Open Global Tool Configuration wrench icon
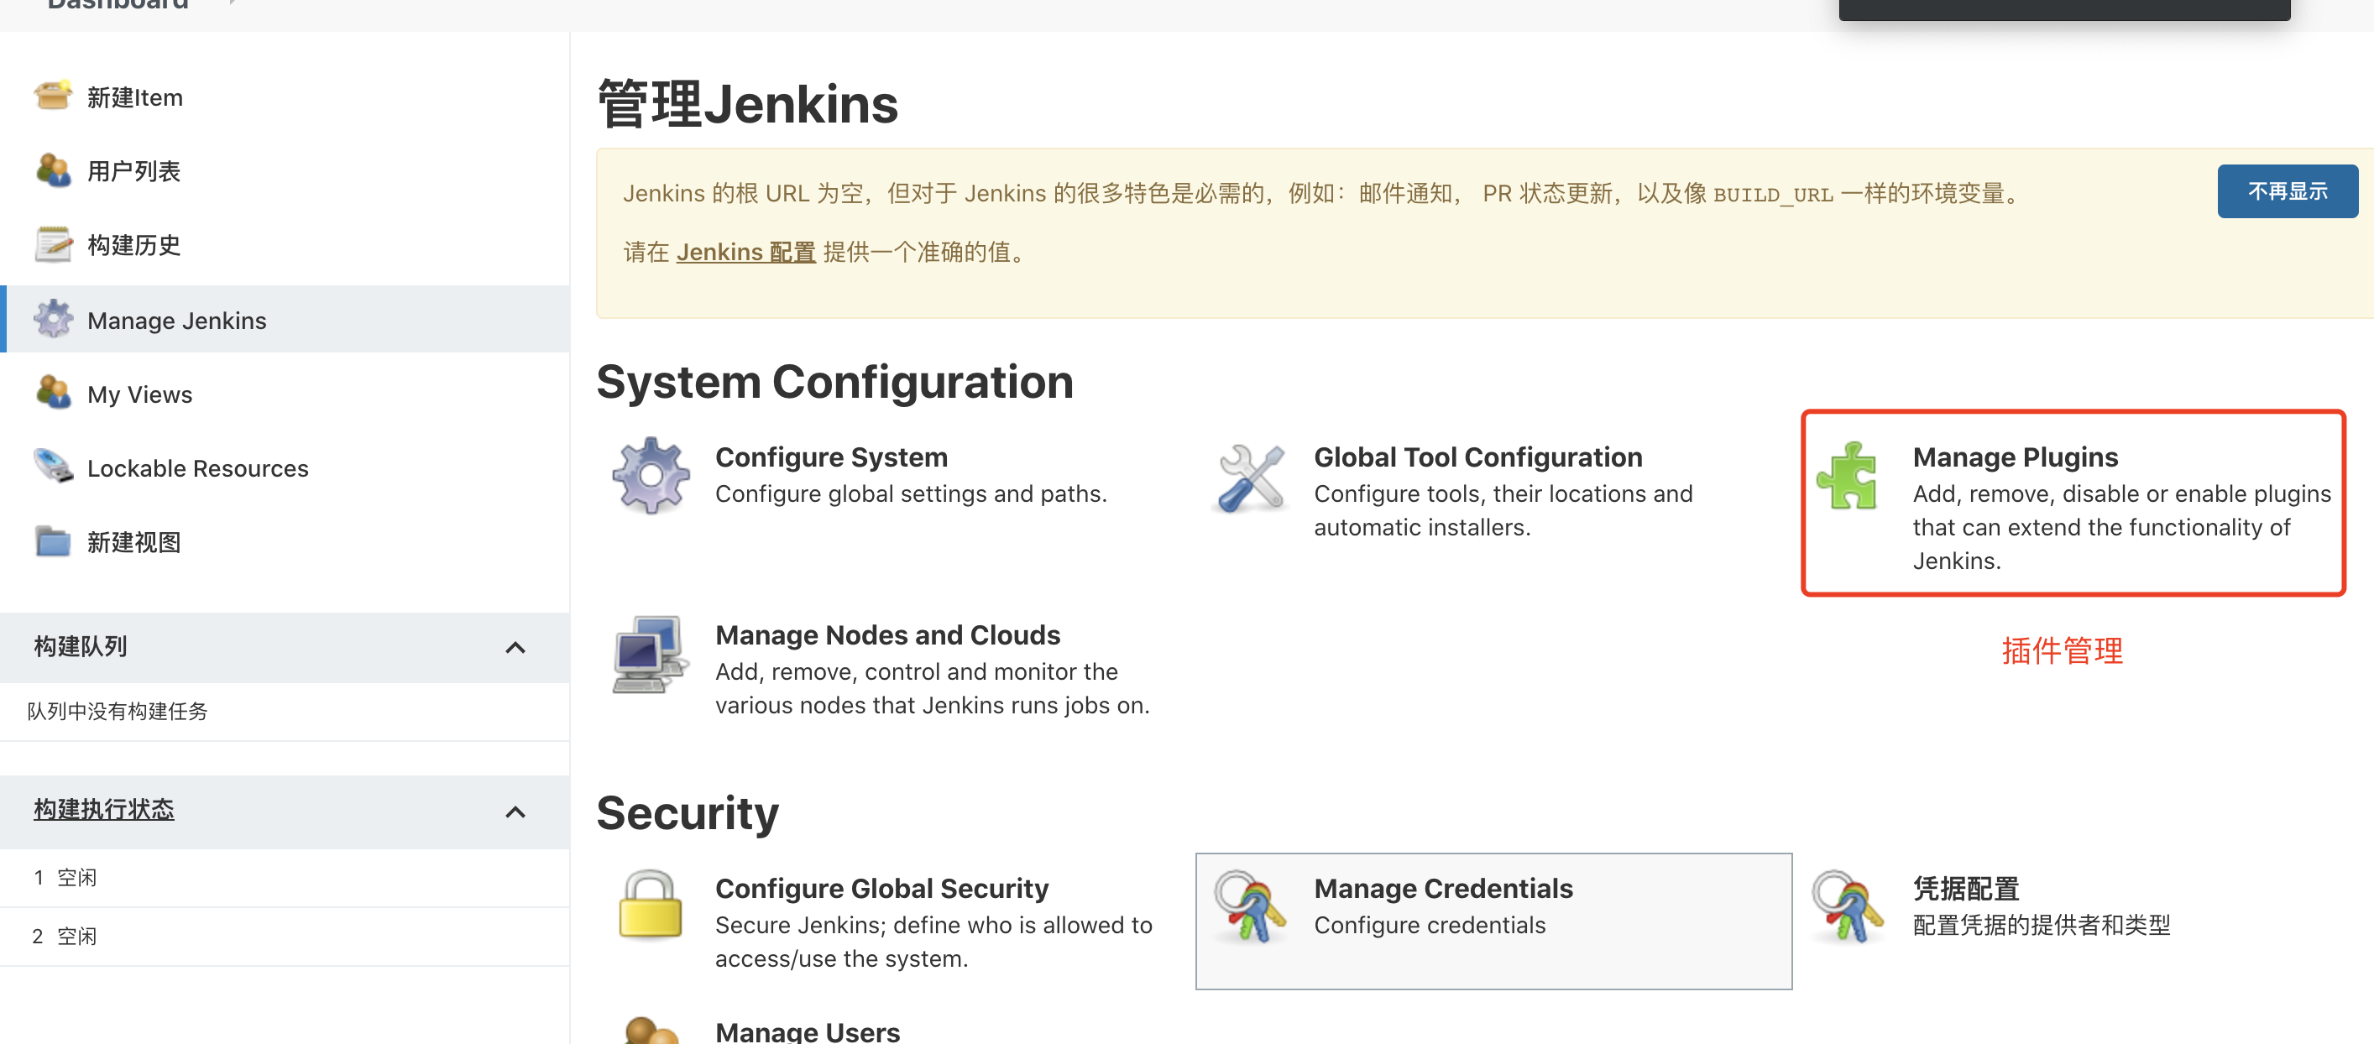The height and width of the screenshot is (1044, 2374). (1250, 478)
